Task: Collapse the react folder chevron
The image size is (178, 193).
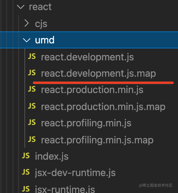Action: coord(20,7)
